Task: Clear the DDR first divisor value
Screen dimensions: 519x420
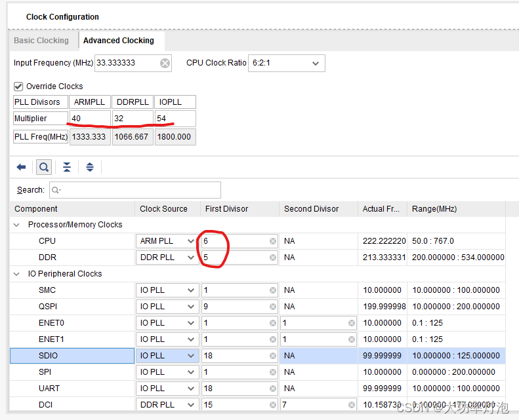Action: click(x=273, y=258)
